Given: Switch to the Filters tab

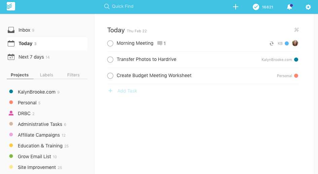Looking at the screenshot, I should pyautogui.click(x=73, y=75).
